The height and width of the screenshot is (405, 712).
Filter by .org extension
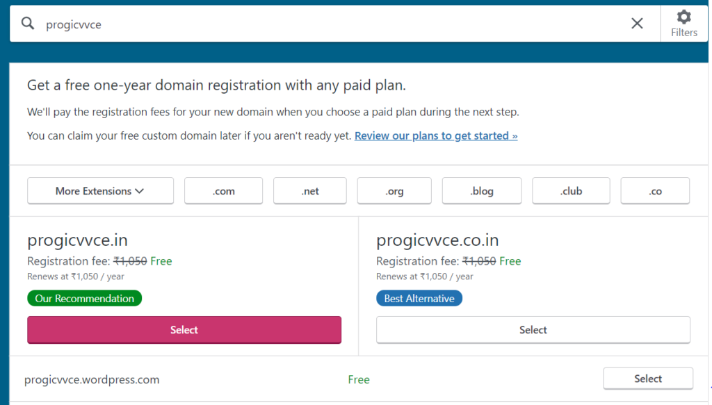tap(394, 191)
